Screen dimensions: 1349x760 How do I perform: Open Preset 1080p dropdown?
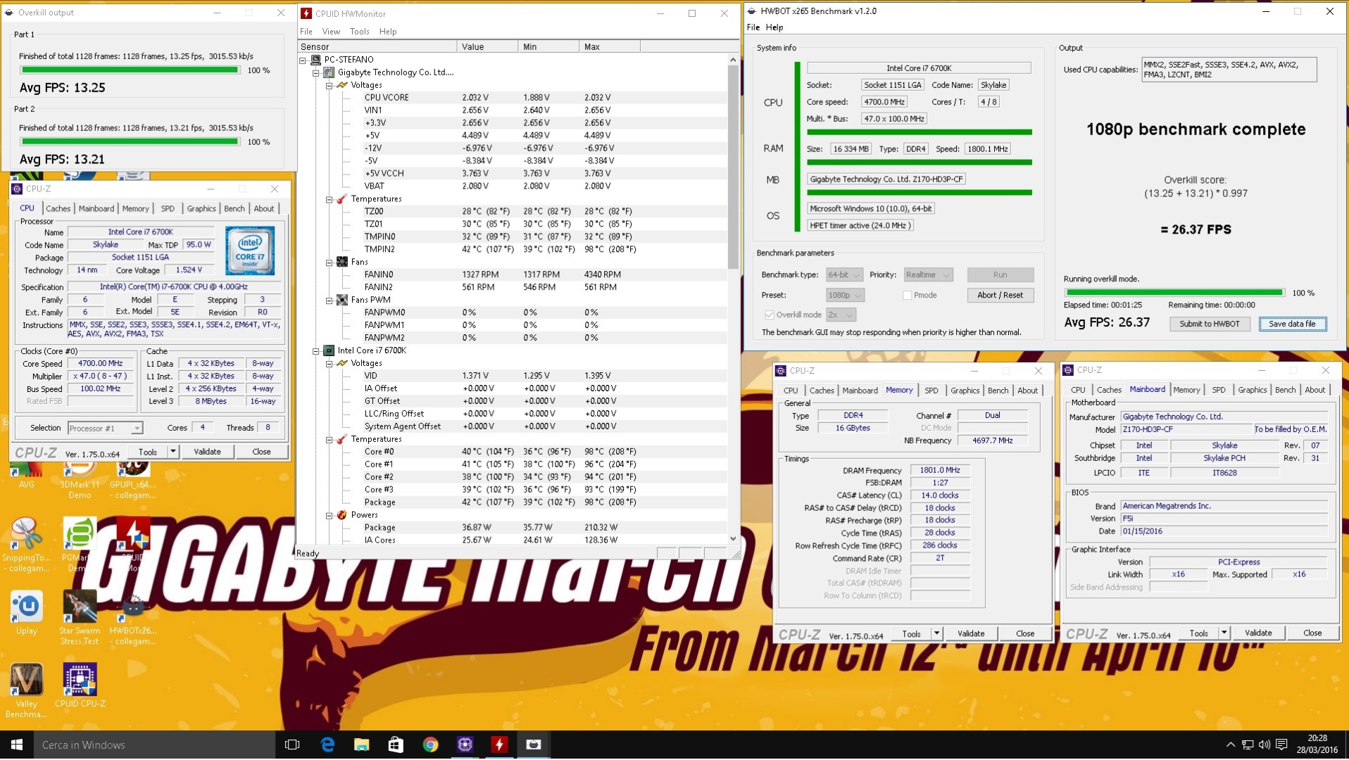[x=845, y=296]
